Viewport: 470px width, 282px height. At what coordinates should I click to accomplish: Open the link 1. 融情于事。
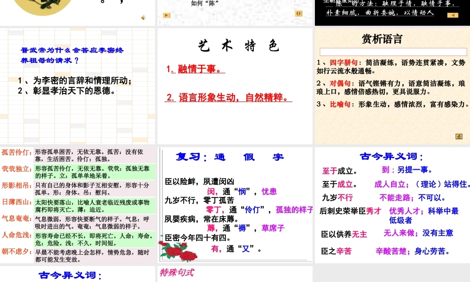pos(195,69)
